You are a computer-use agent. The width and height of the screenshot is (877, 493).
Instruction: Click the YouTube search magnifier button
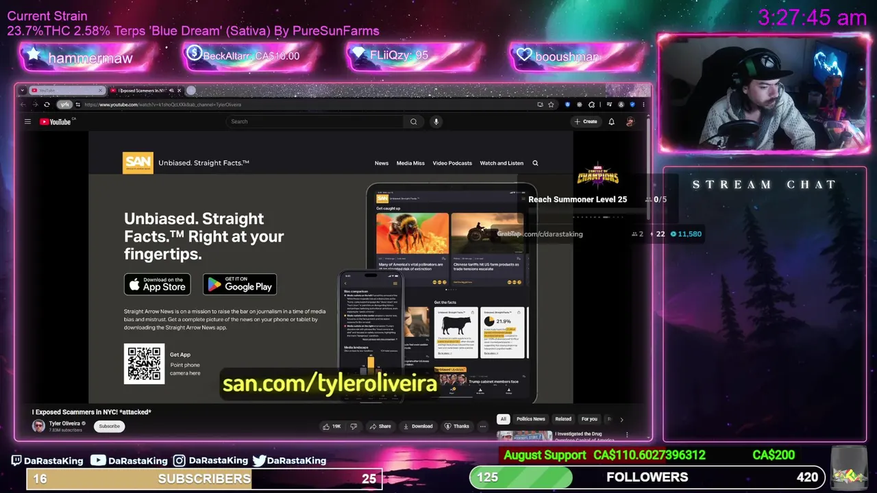tap(413, 122)
